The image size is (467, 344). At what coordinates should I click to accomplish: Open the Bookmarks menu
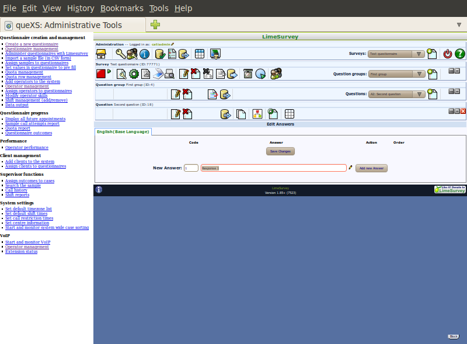click(121, 8)
